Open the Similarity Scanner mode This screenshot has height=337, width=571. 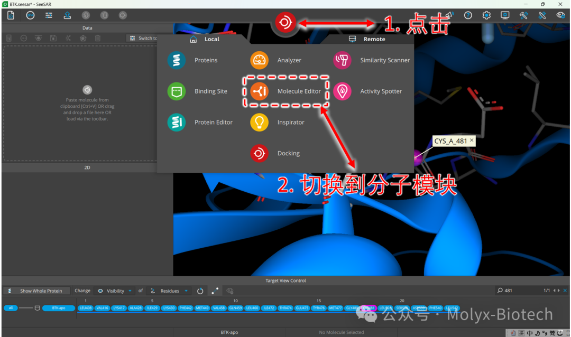point(372,60)
